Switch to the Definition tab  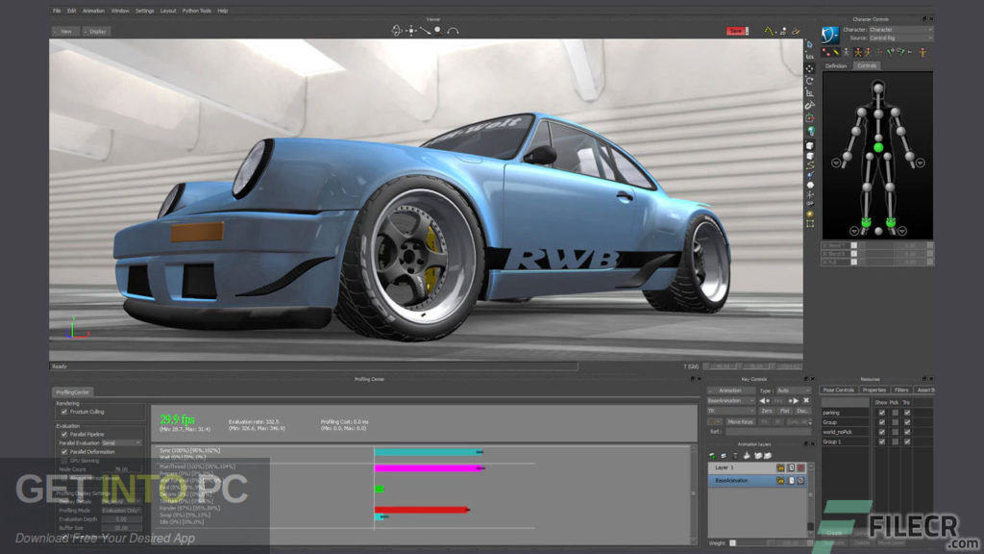[x=836, y=66]
